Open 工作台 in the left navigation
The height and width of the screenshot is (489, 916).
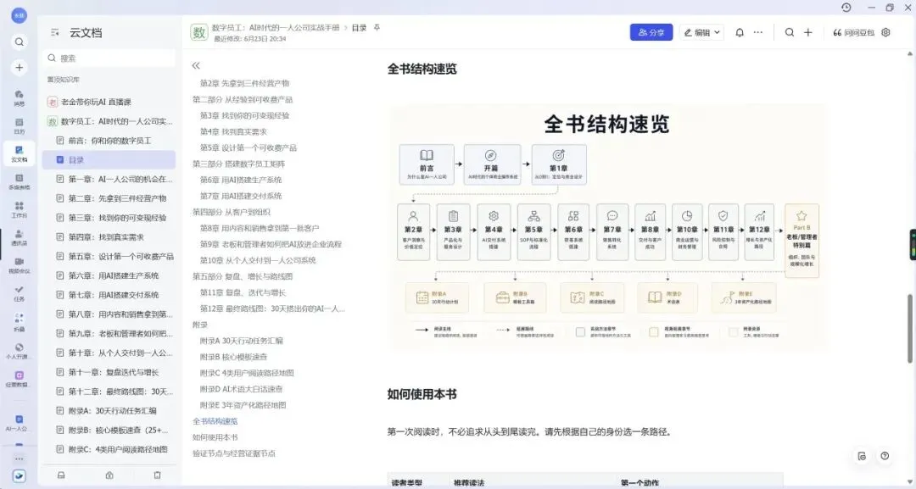tap(20, 209)
